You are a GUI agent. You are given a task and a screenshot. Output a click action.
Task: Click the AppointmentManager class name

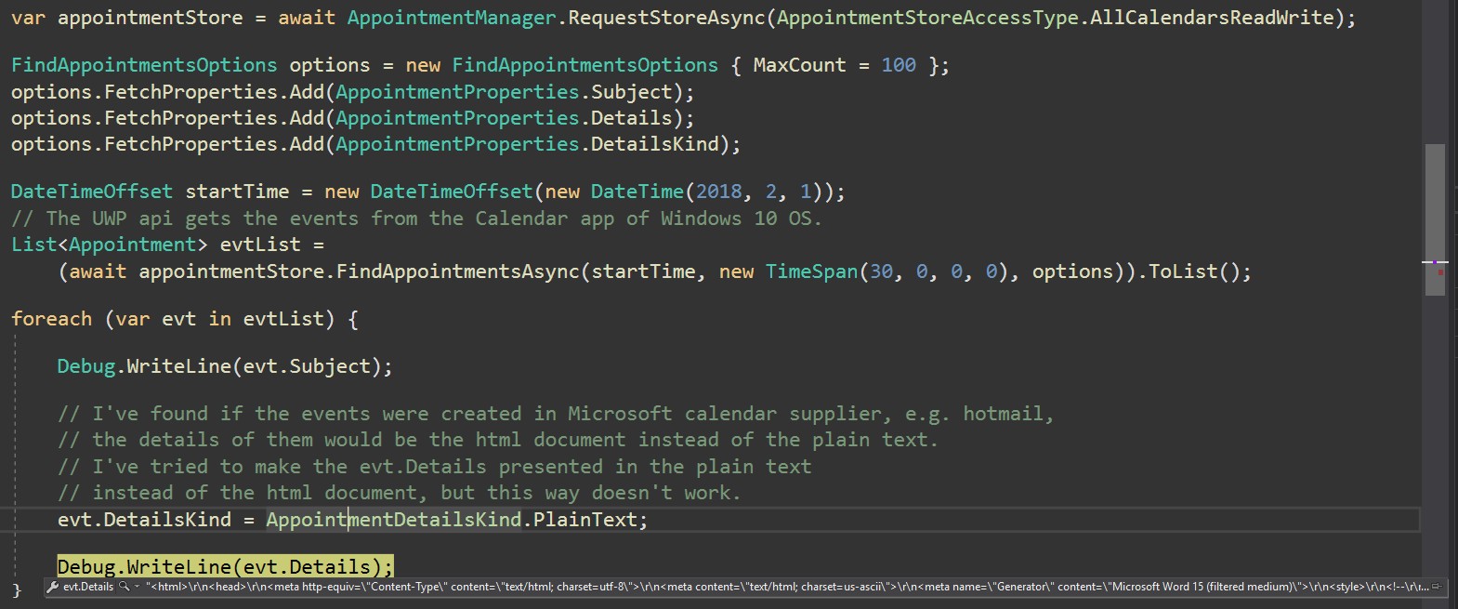pos(452,18)
